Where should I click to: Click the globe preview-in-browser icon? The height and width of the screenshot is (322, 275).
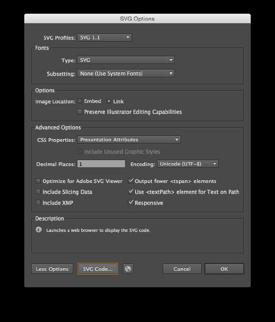(128, 268)
